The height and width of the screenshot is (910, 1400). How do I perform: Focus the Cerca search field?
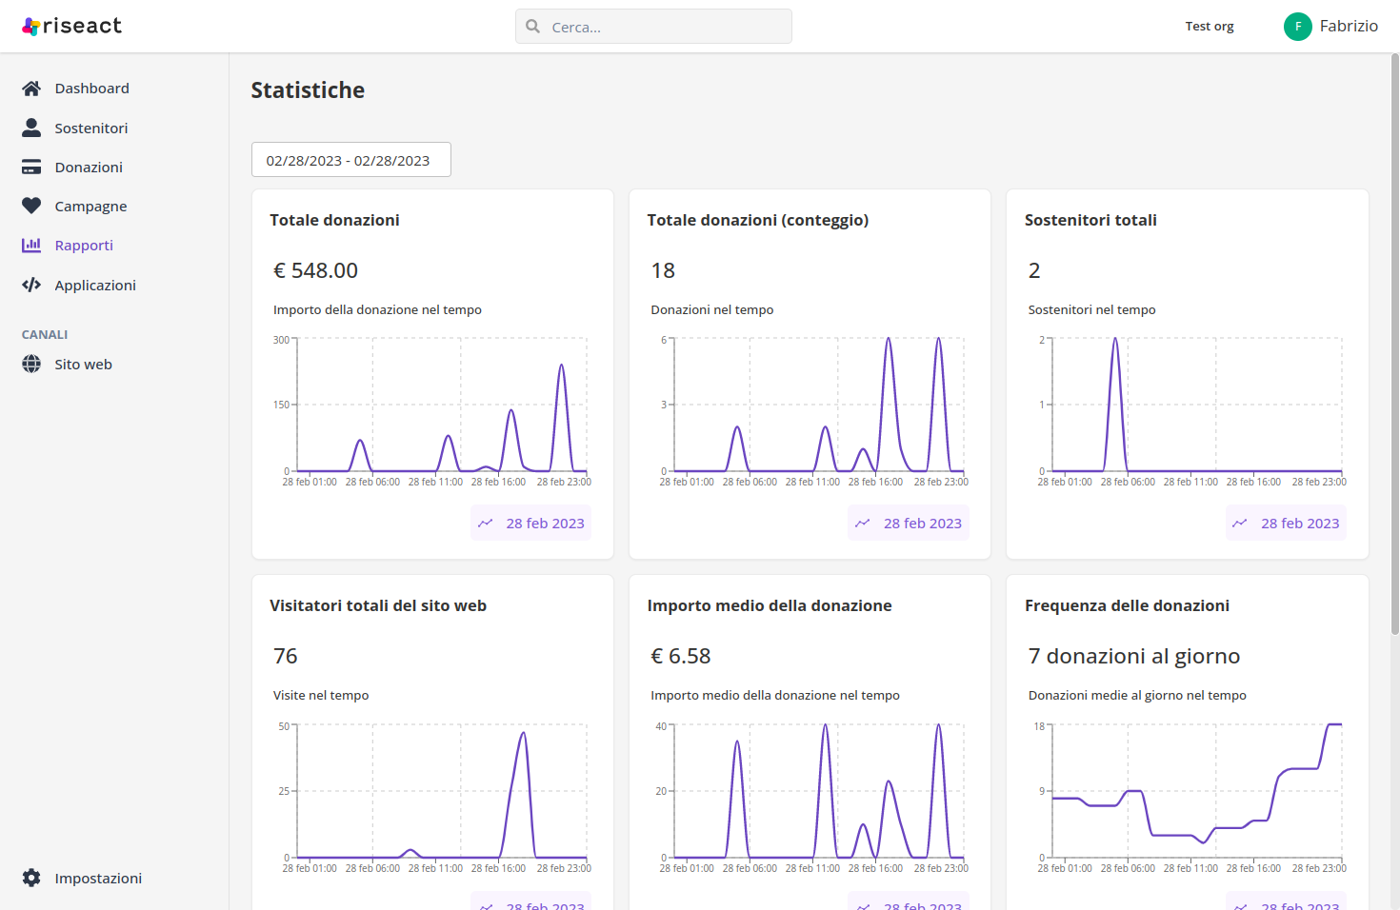[653, 27]
